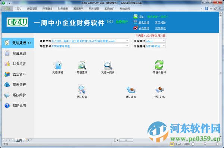Select 固定资产 in the left sidebar
The height and width of the screenshot is (148, 224).
pyautogui.click(x=18, y=74)
